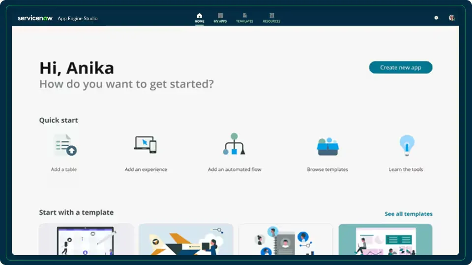
Task: Click the help question mark icon
Action: [x=436, y=18]
